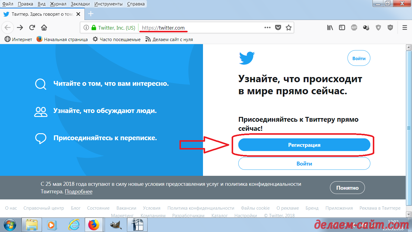The height and width of the screenshot is (232, 412).
Task: Open the Library bookshelf icon
Action: pyautogui.click(x=330, y=27)
